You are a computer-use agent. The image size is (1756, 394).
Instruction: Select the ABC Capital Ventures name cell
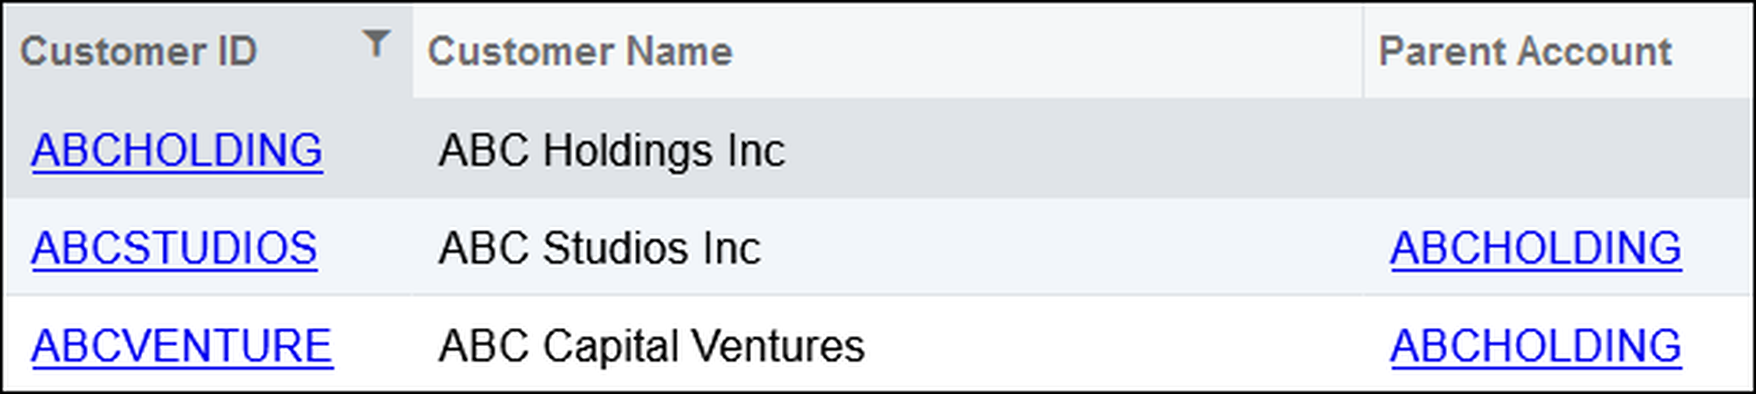(651, 346)
